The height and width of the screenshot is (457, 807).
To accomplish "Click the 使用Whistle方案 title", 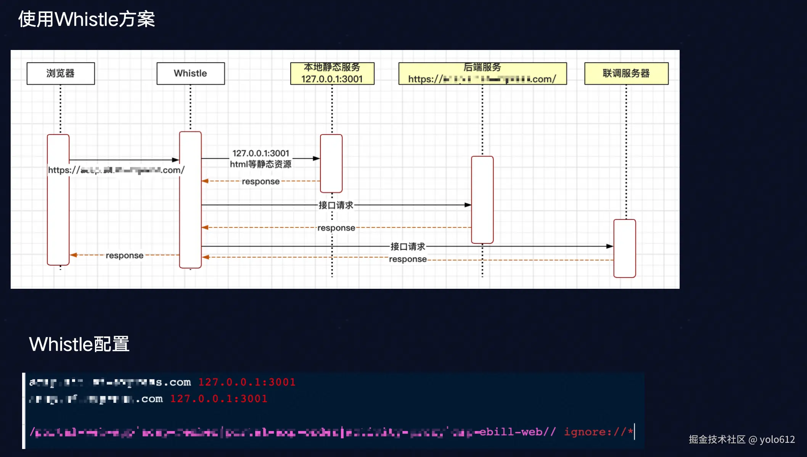I will (x=87, y=19).
